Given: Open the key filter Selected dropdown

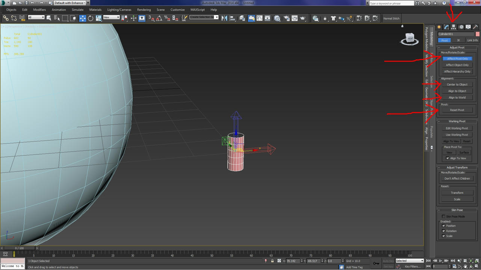Looking at the screenshot, I should pyautogui.click(x=409, y=261).
